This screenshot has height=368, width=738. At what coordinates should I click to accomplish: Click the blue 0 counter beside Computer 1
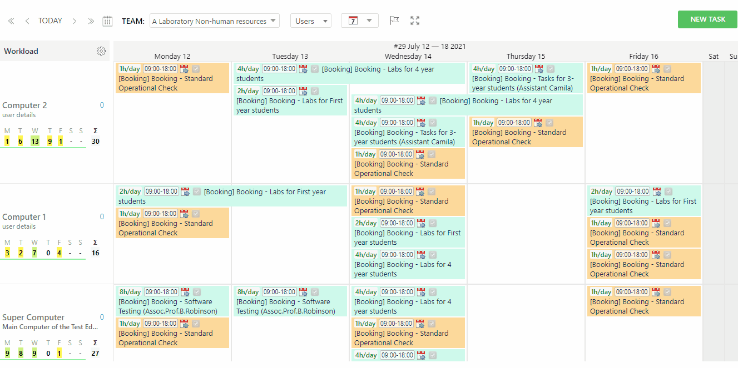coord(102,216)
